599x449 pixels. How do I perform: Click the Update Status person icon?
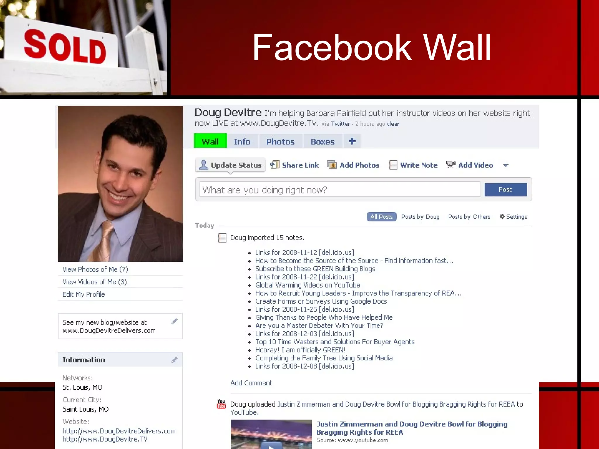[x=203, y=165]
